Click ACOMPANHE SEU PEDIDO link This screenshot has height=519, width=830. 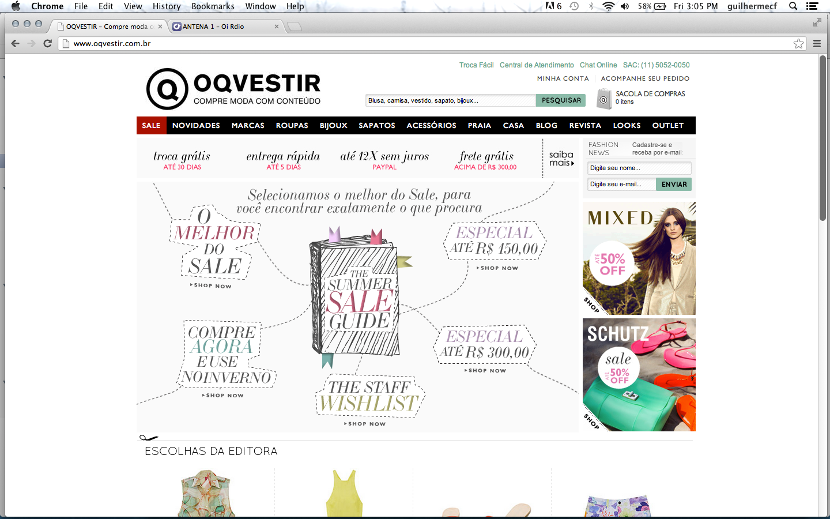point(645,78)
